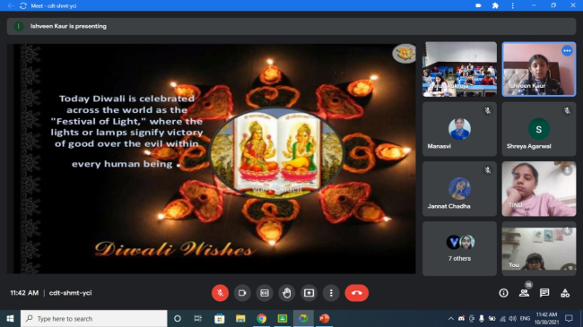Reload the Meet window
This screenshot has height=327, width=583.
(23, 5)
